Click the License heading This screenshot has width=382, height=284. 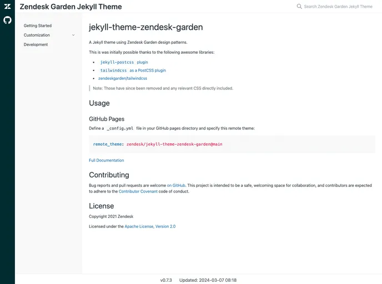coord(102,206)
